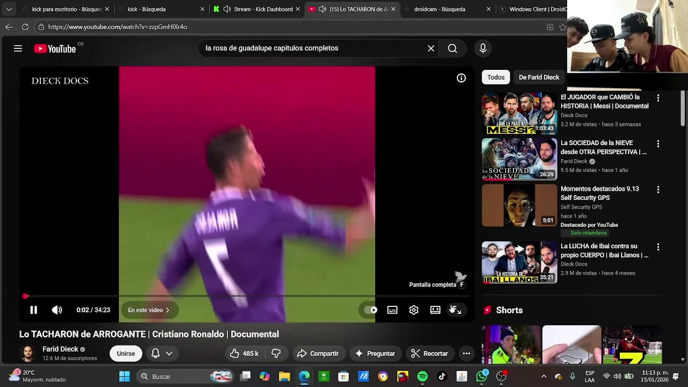
Task: Start voice search with microphone icon
Action: tap(483, 48)
